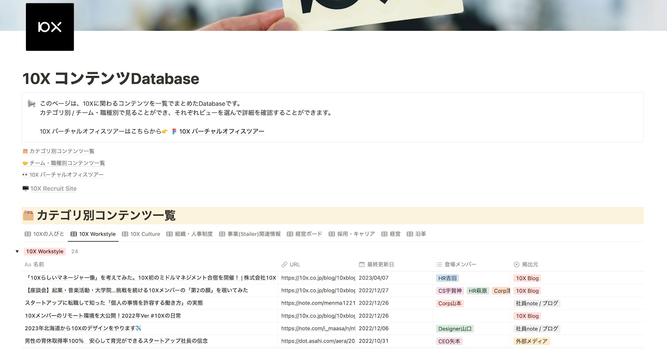Open the 沿革 view tab
Image resolution: width=667 pixels, height=352 pixels.
point(416,234)
